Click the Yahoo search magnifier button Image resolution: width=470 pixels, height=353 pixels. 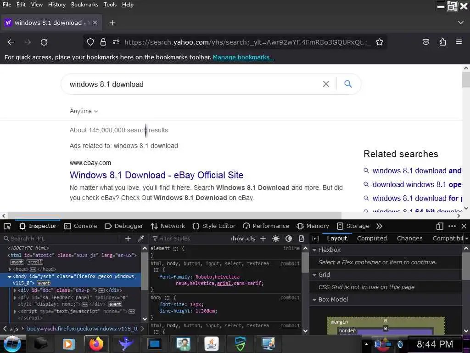coord(348,84)
